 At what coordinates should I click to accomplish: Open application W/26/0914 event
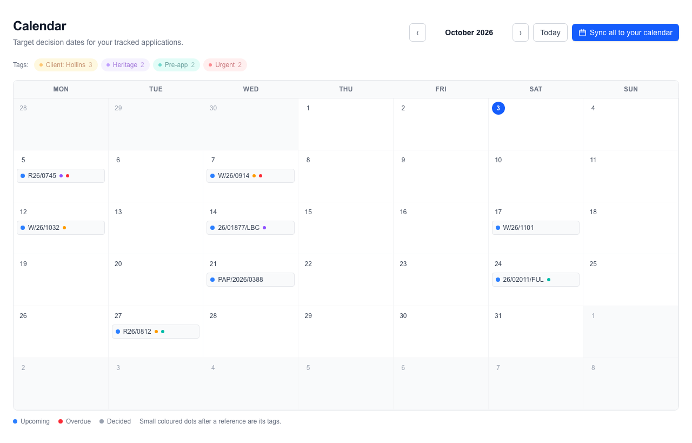[251, 176]
